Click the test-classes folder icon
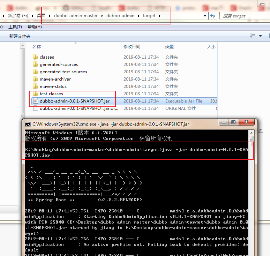 [35, 93]
